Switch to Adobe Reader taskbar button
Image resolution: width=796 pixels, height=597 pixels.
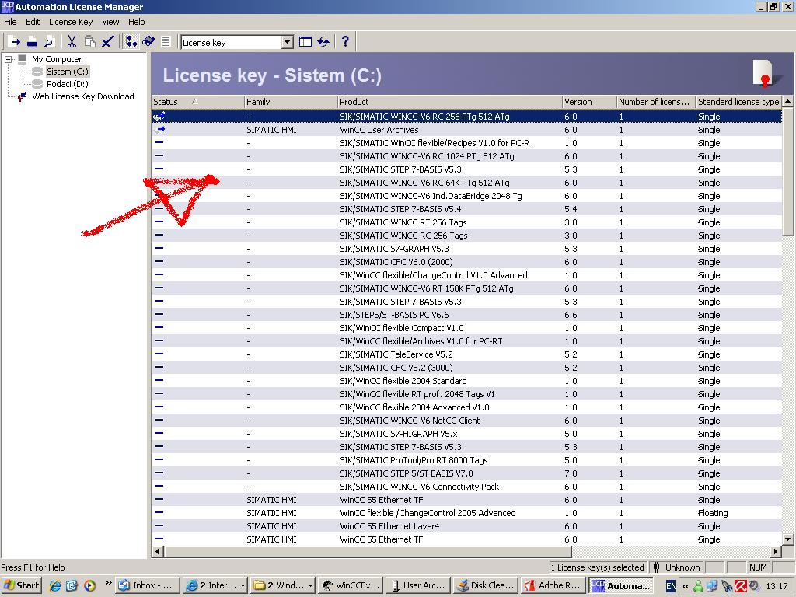553,585
